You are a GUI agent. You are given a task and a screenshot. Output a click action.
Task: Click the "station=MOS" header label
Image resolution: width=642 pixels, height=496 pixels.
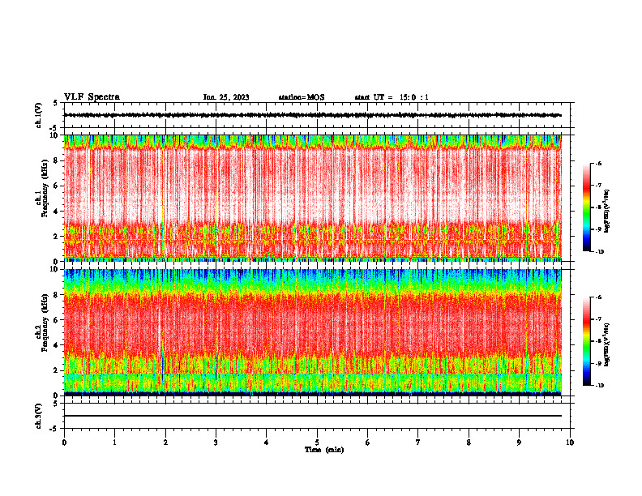click(302, 97)
